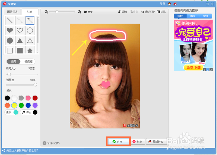Click the 重做 redo button
The image size is (217, 155).
[x=134, y=12]
